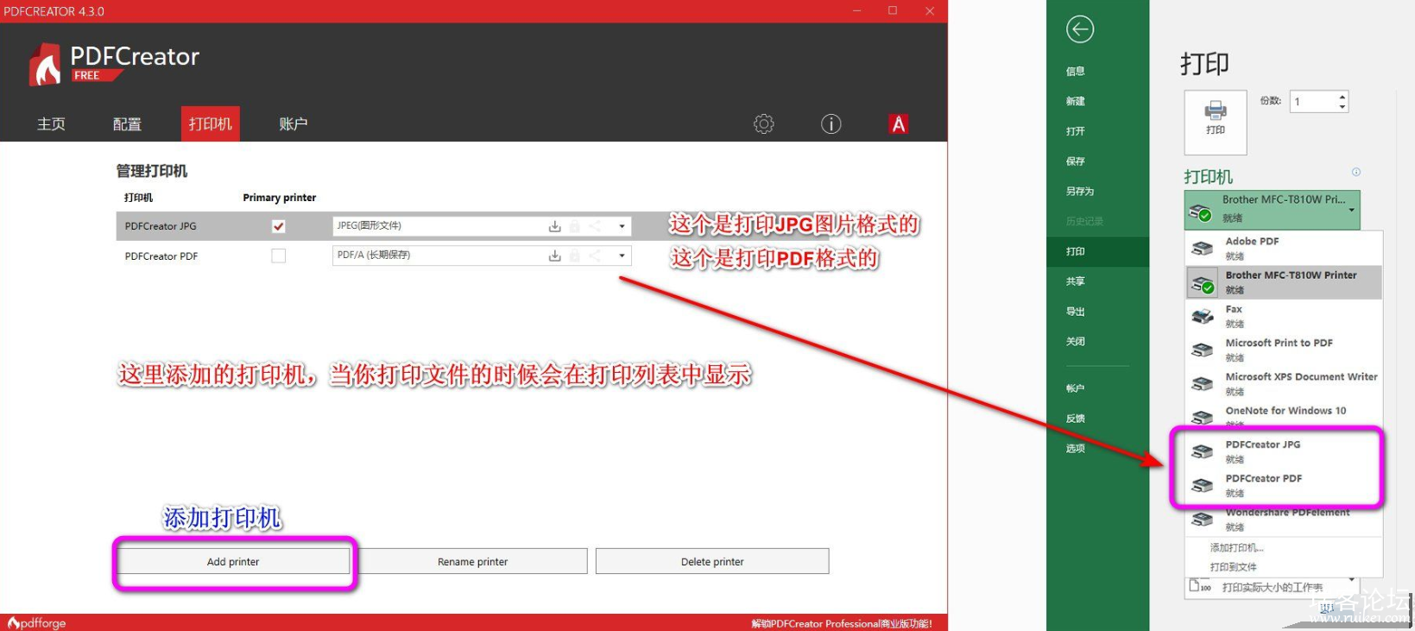Choose 保存 in the Office sidebar

coord(1076,161)
